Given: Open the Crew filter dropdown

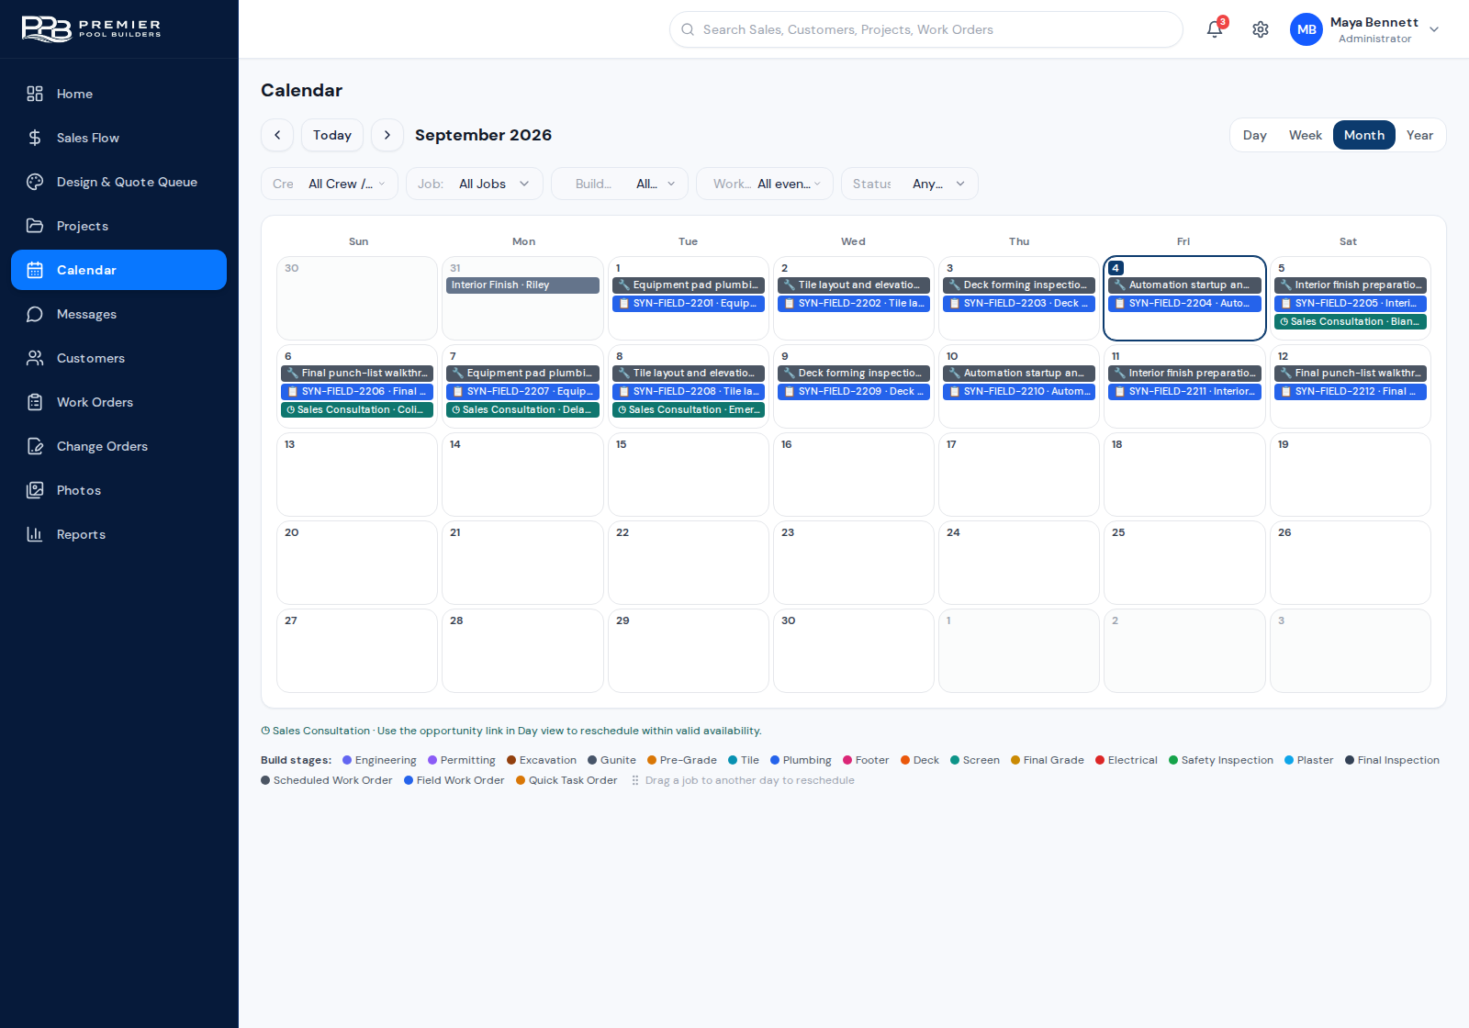Looking at the screenshot, I should pos(330,184).
